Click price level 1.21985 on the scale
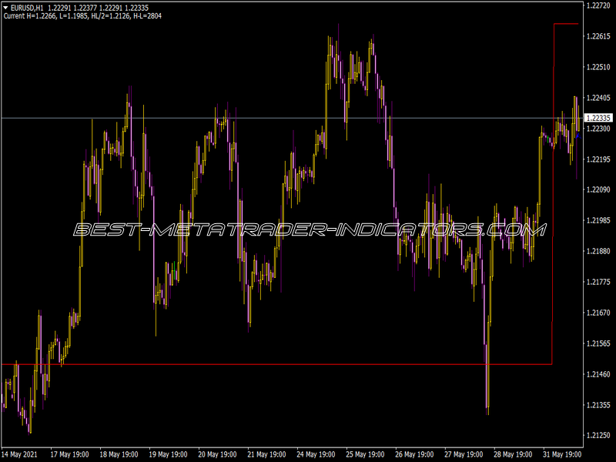The image size is (616, 462). coord(598,220)
